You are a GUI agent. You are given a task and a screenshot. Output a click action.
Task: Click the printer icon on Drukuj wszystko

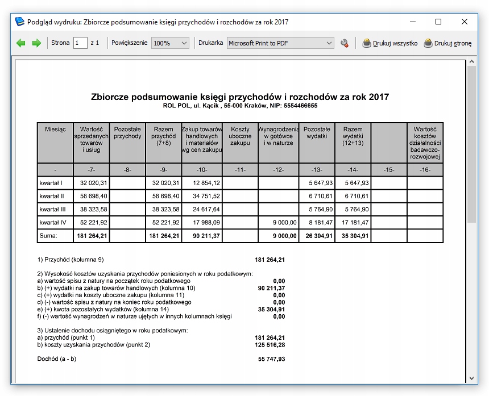click(367, 43)
